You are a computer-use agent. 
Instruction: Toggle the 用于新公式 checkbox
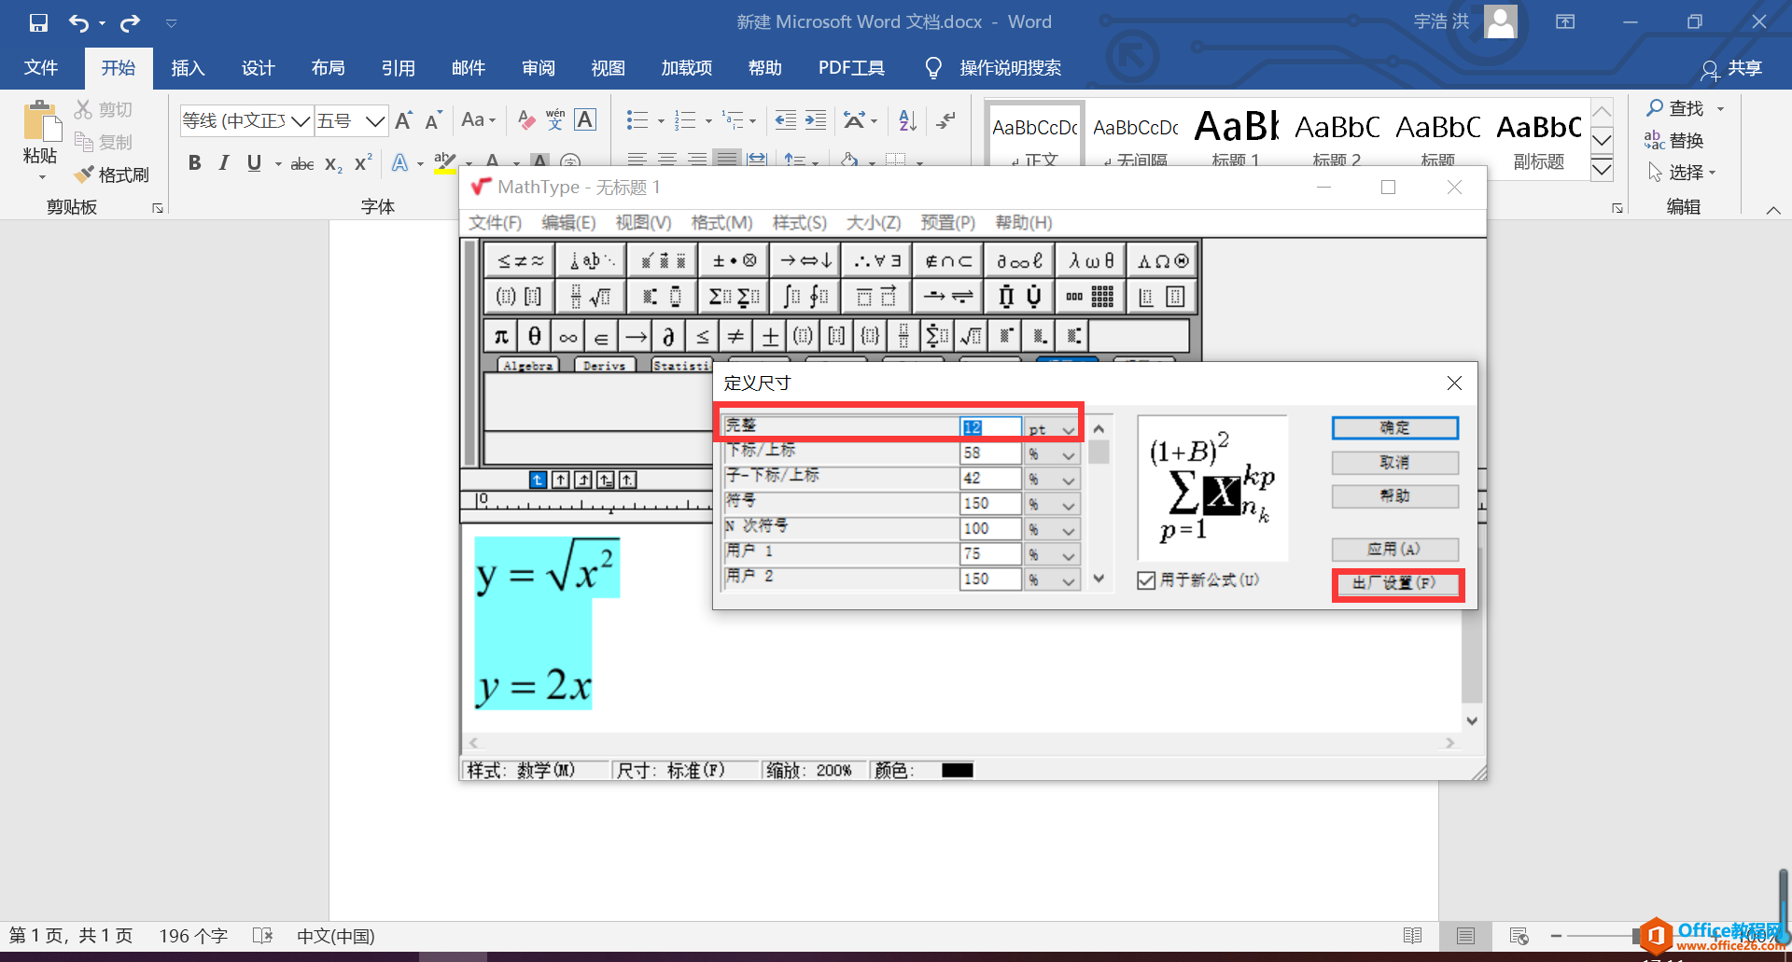tap(1145, 579)
